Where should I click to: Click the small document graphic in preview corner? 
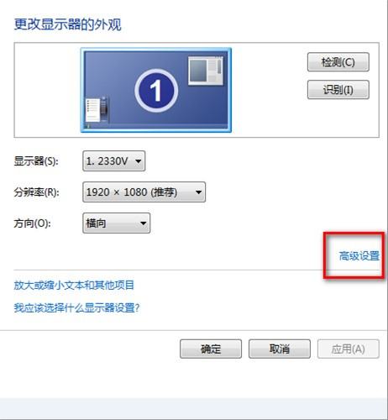[97, 109]
